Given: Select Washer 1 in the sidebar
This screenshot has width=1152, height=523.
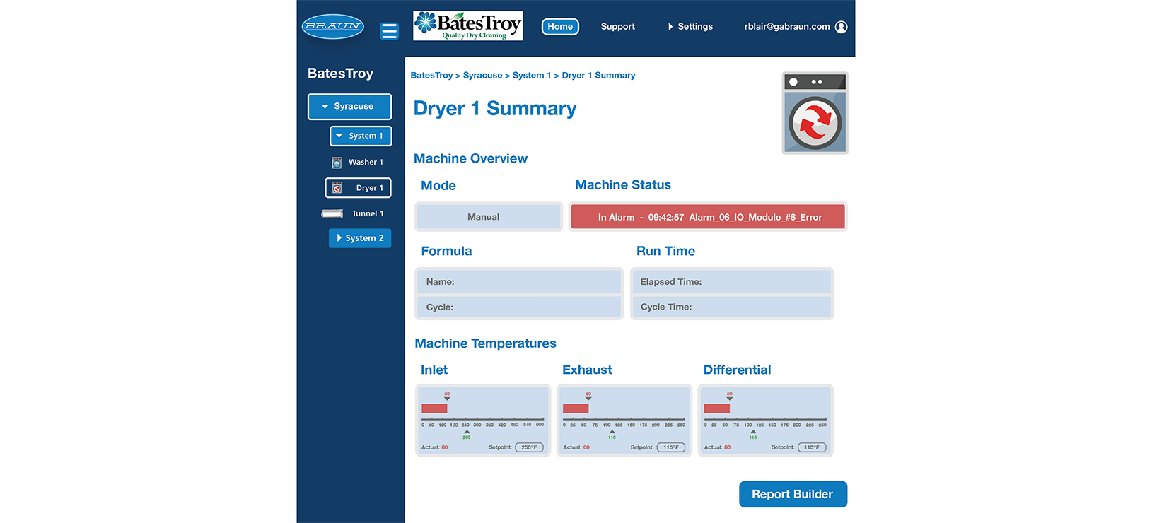Looking at the screenshot, I should pos(366,163).
